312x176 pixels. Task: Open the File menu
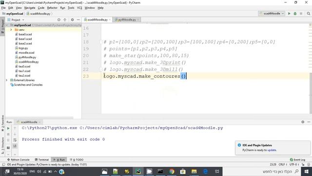click(3, 8)
